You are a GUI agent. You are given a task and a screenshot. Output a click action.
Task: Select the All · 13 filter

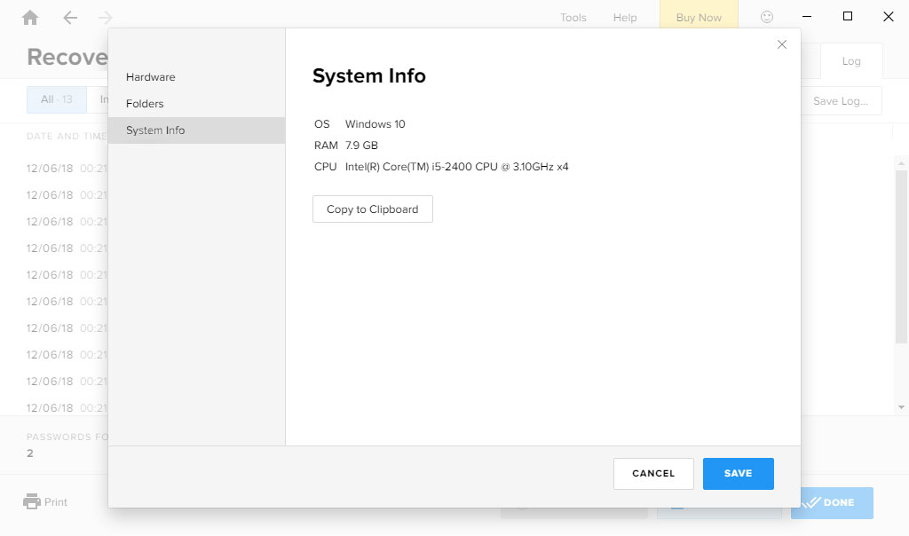57,99
